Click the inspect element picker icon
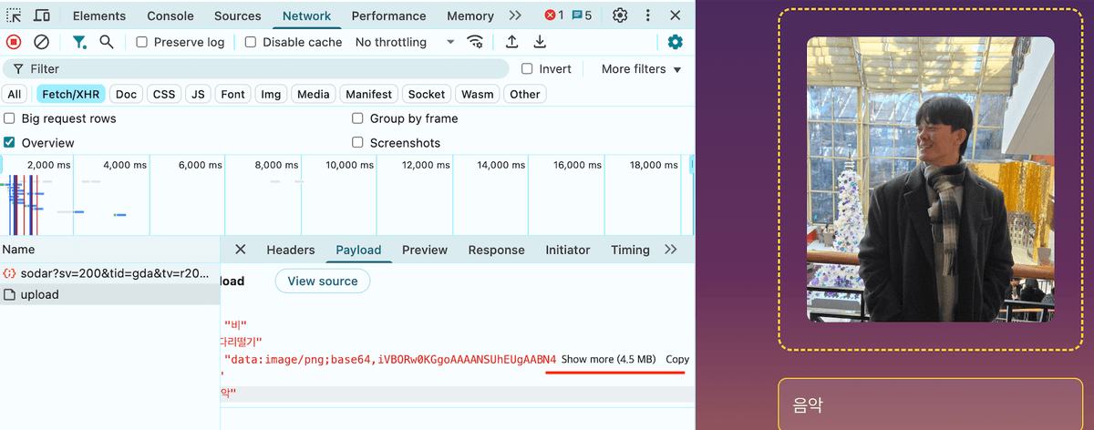The image size is (1094, 430). click(14, 15)
